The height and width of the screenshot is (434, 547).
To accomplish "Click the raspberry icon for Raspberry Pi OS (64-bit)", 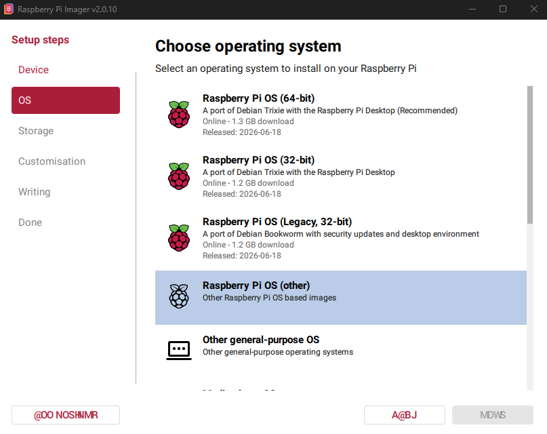I will pyautogui.click(x=179, y=115).
